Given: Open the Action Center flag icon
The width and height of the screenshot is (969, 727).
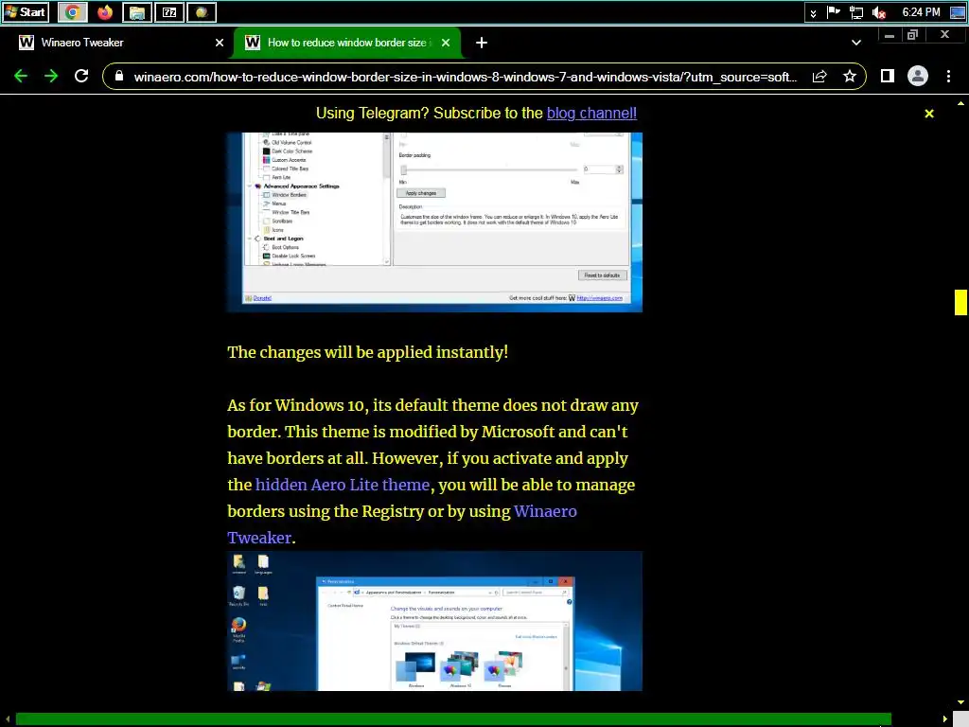Looking at the screenshot, I should (834, 11).
